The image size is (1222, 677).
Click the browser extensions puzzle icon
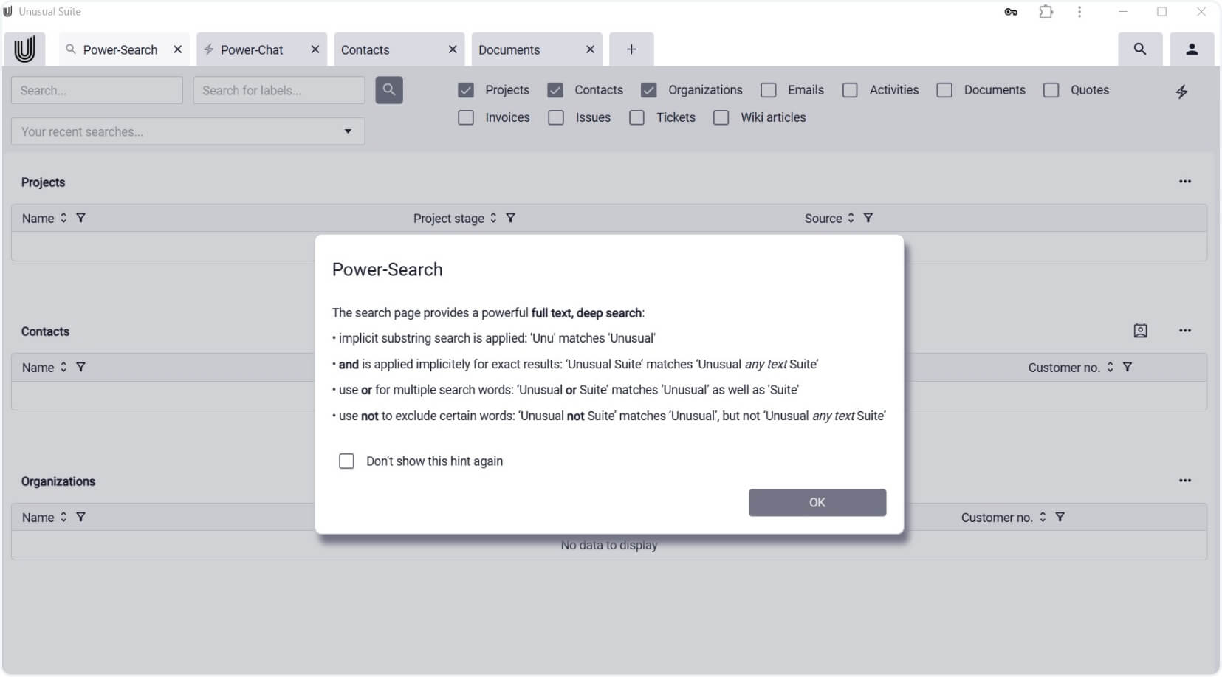[x=1046, y=12]
